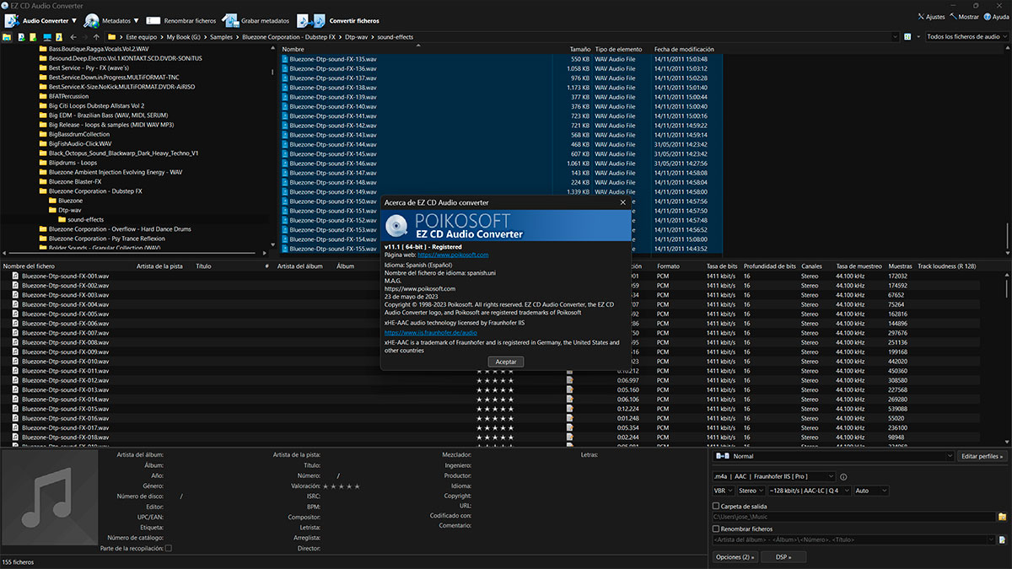The height and width of the screenshot is (569, 1012).
Task: Go back with the left arrow
Action: [73, 37]
